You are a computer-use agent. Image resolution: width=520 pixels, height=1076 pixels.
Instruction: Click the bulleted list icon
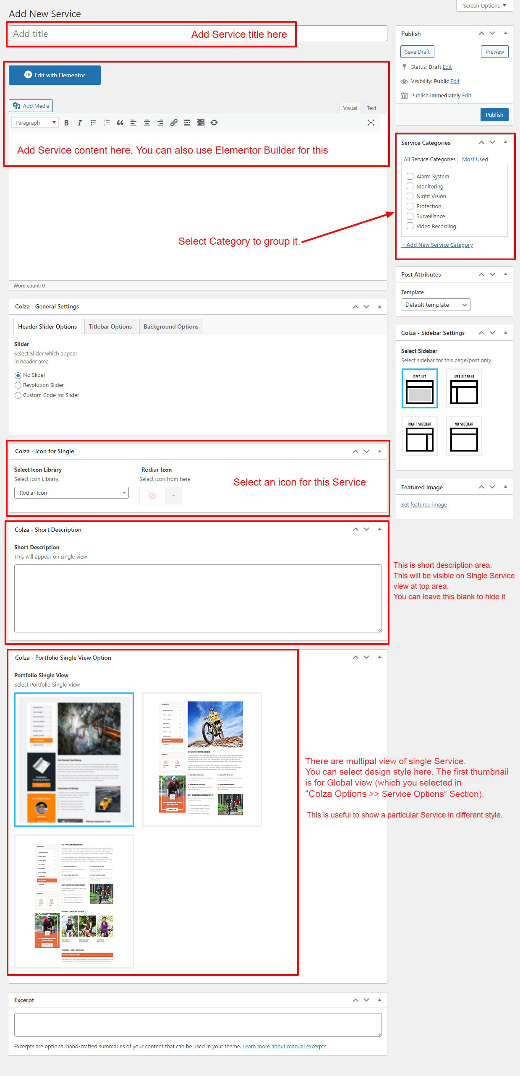coord(93,123)
